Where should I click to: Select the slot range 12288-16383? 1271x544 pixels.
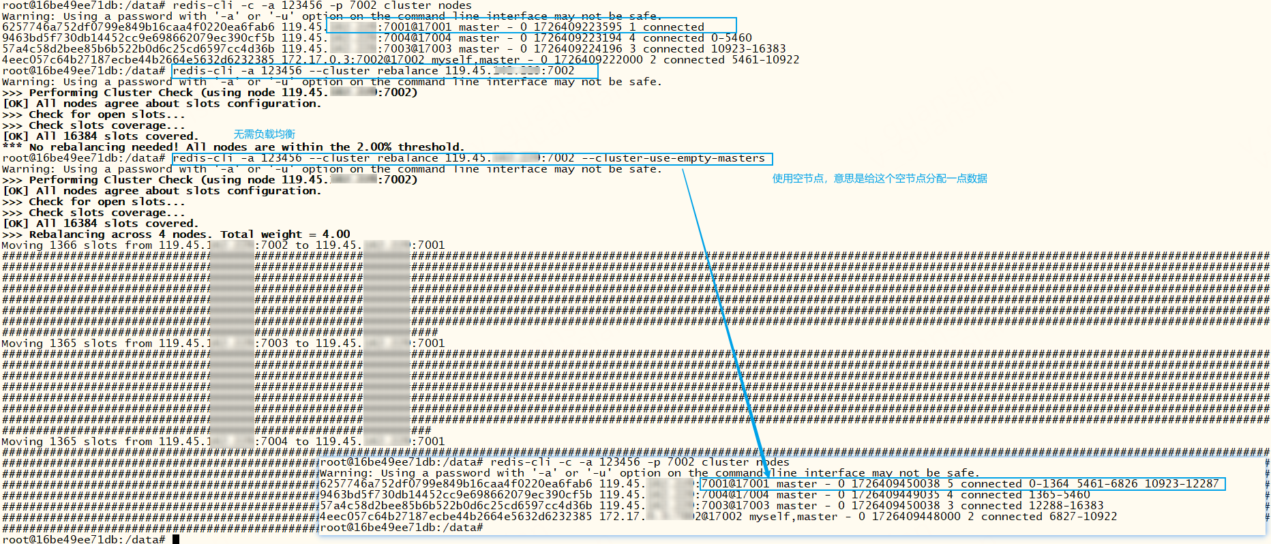(1066, 506)
